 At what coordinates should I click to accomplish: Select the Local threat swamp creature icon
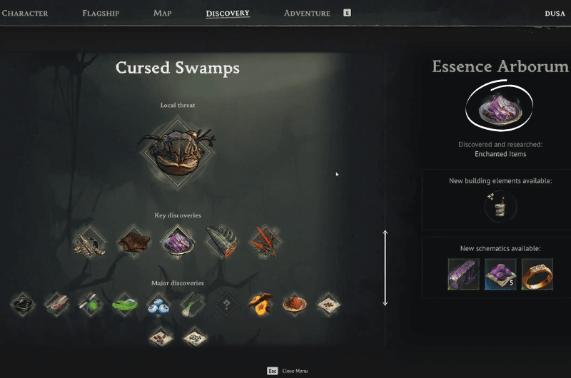tap(177, 152)
